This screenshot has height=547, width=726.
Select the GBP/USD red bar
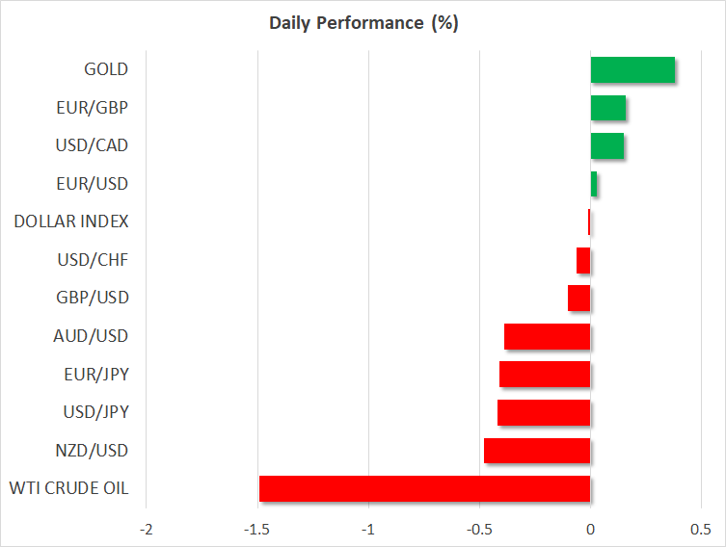(x=578, y=299)
